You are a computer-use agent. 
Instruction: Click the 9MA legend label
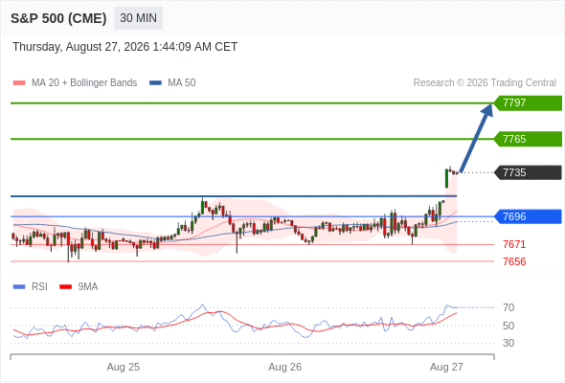(88, 287)
